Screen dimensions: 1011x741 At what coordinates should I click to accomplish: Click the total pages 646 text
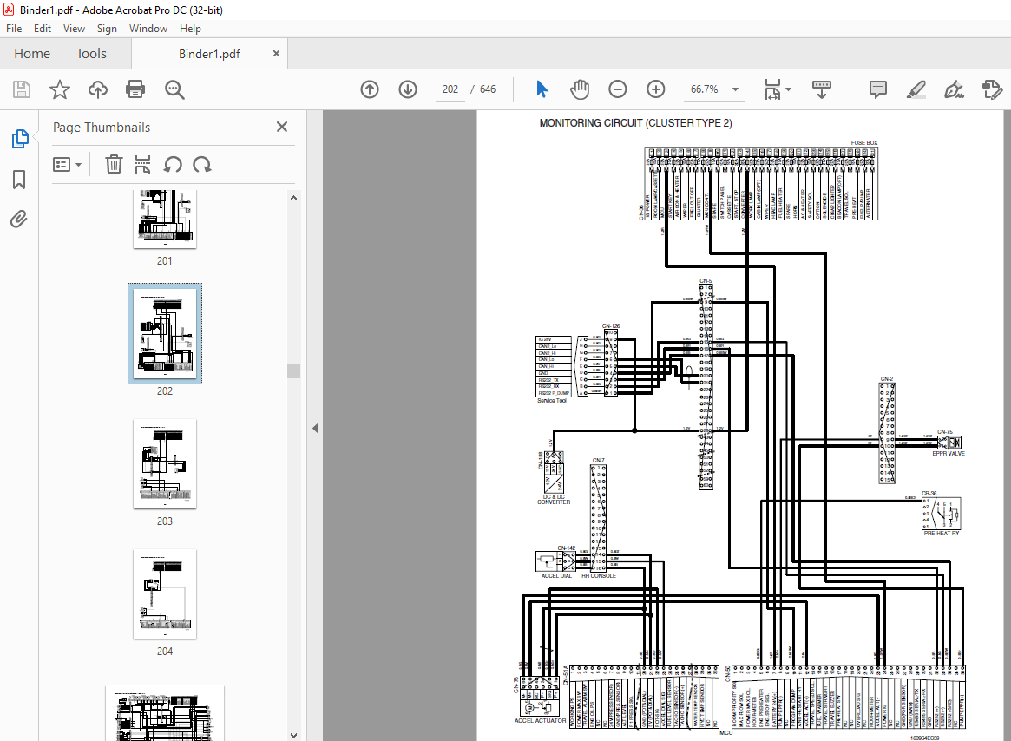(x=488, y=89)
